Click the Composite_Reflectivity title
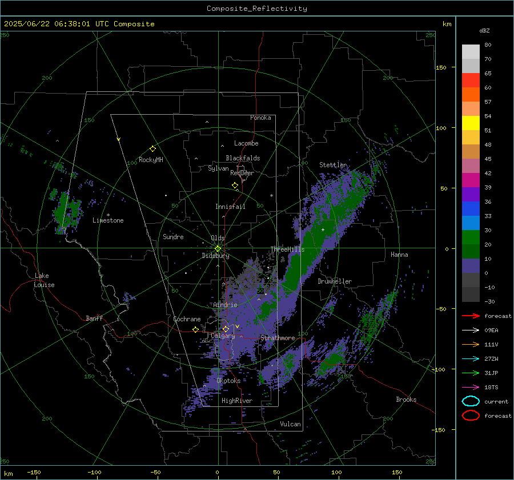 (257, 9)
